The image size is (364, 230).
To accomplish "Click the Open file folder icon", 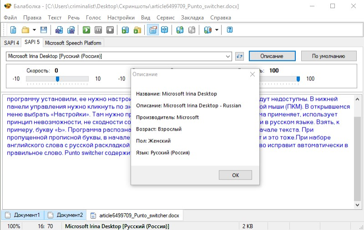I will pyautogui.click(x=25, y=30).
